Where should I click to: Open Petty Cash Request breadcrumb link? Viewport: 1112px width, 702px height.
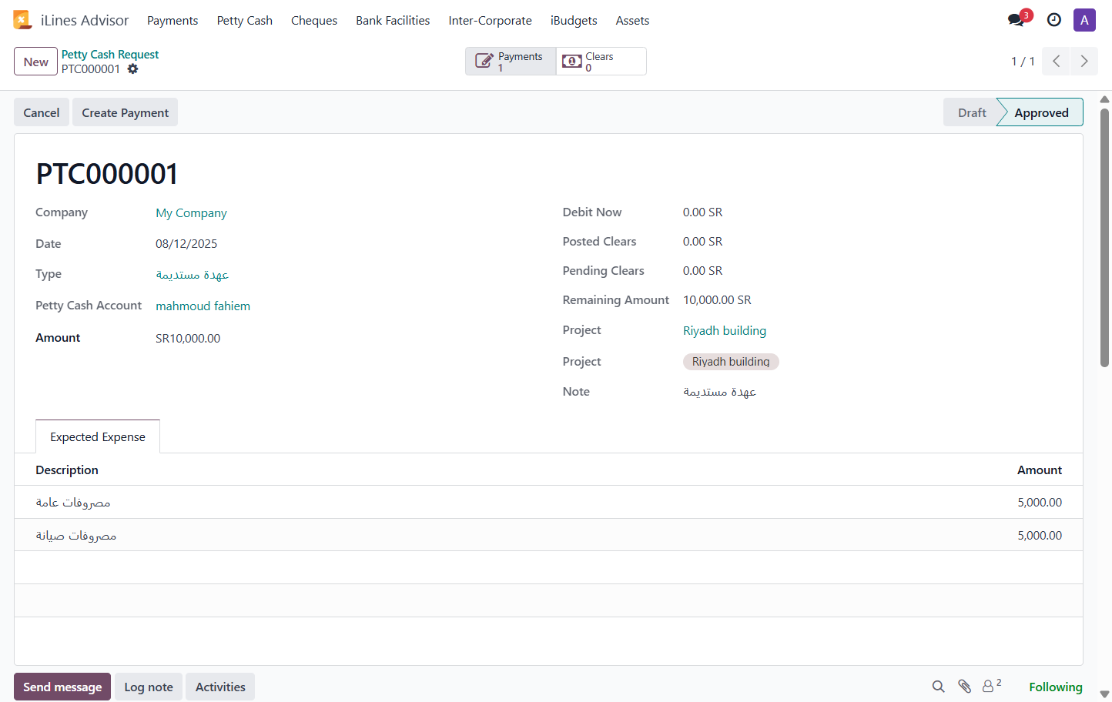coord(110,55)
